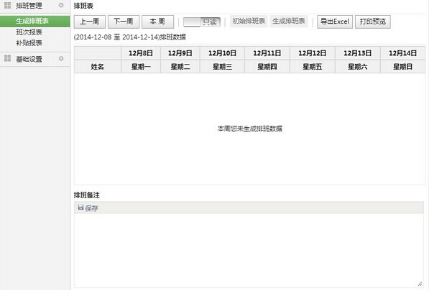Click the 姓名 column header
Viewport: 429px width, 293px height.
[98, 66]
